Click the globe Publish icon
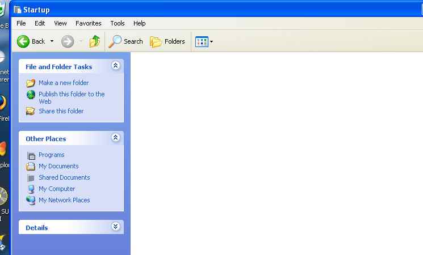The width and height of the screenshot is (423, 255). pyautogui.click(x=31, y=95)
